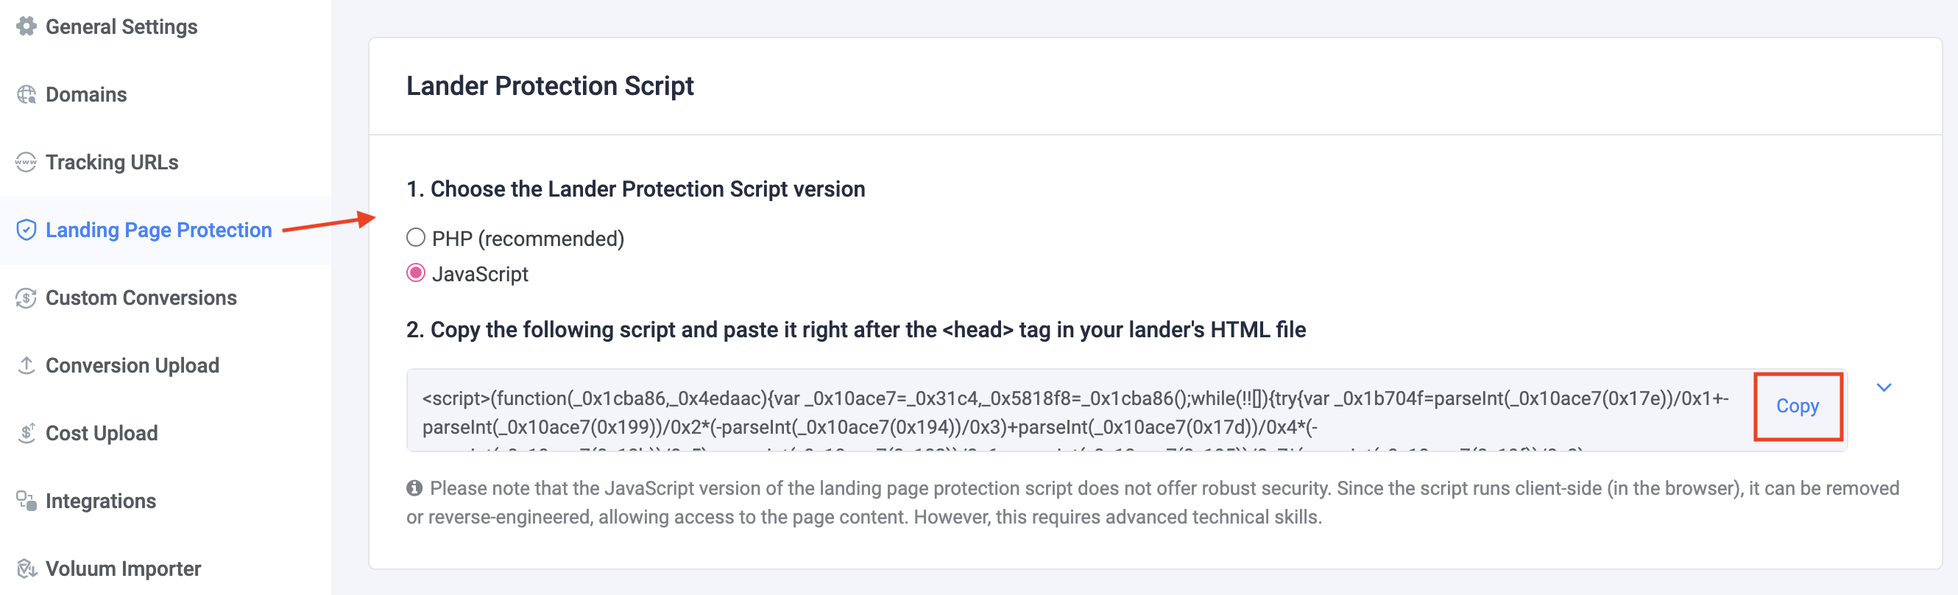
Task: Click the Tracking URLs icon
Action: coord(25,161)
